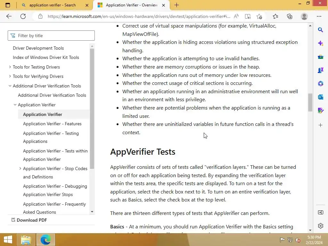The image size is (328, 246).
Task: Click the sidebar tree scrollbar thumb
Action: click(92, 108)
